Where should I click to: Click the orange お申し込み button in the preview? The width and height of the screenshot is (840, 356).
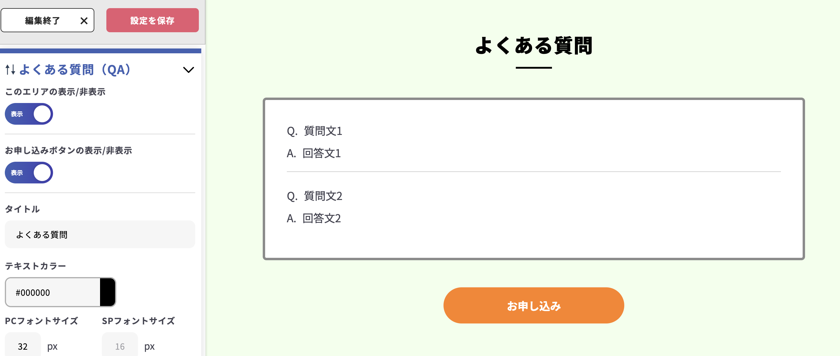click(x=534, y=305)
